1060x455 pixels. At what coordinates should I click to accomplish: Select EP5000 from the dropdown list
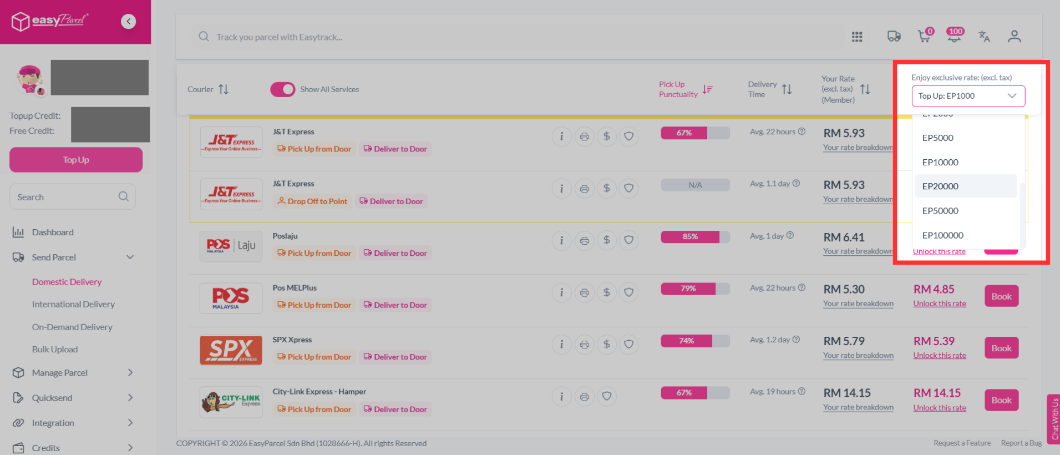(x=966, y=138)
